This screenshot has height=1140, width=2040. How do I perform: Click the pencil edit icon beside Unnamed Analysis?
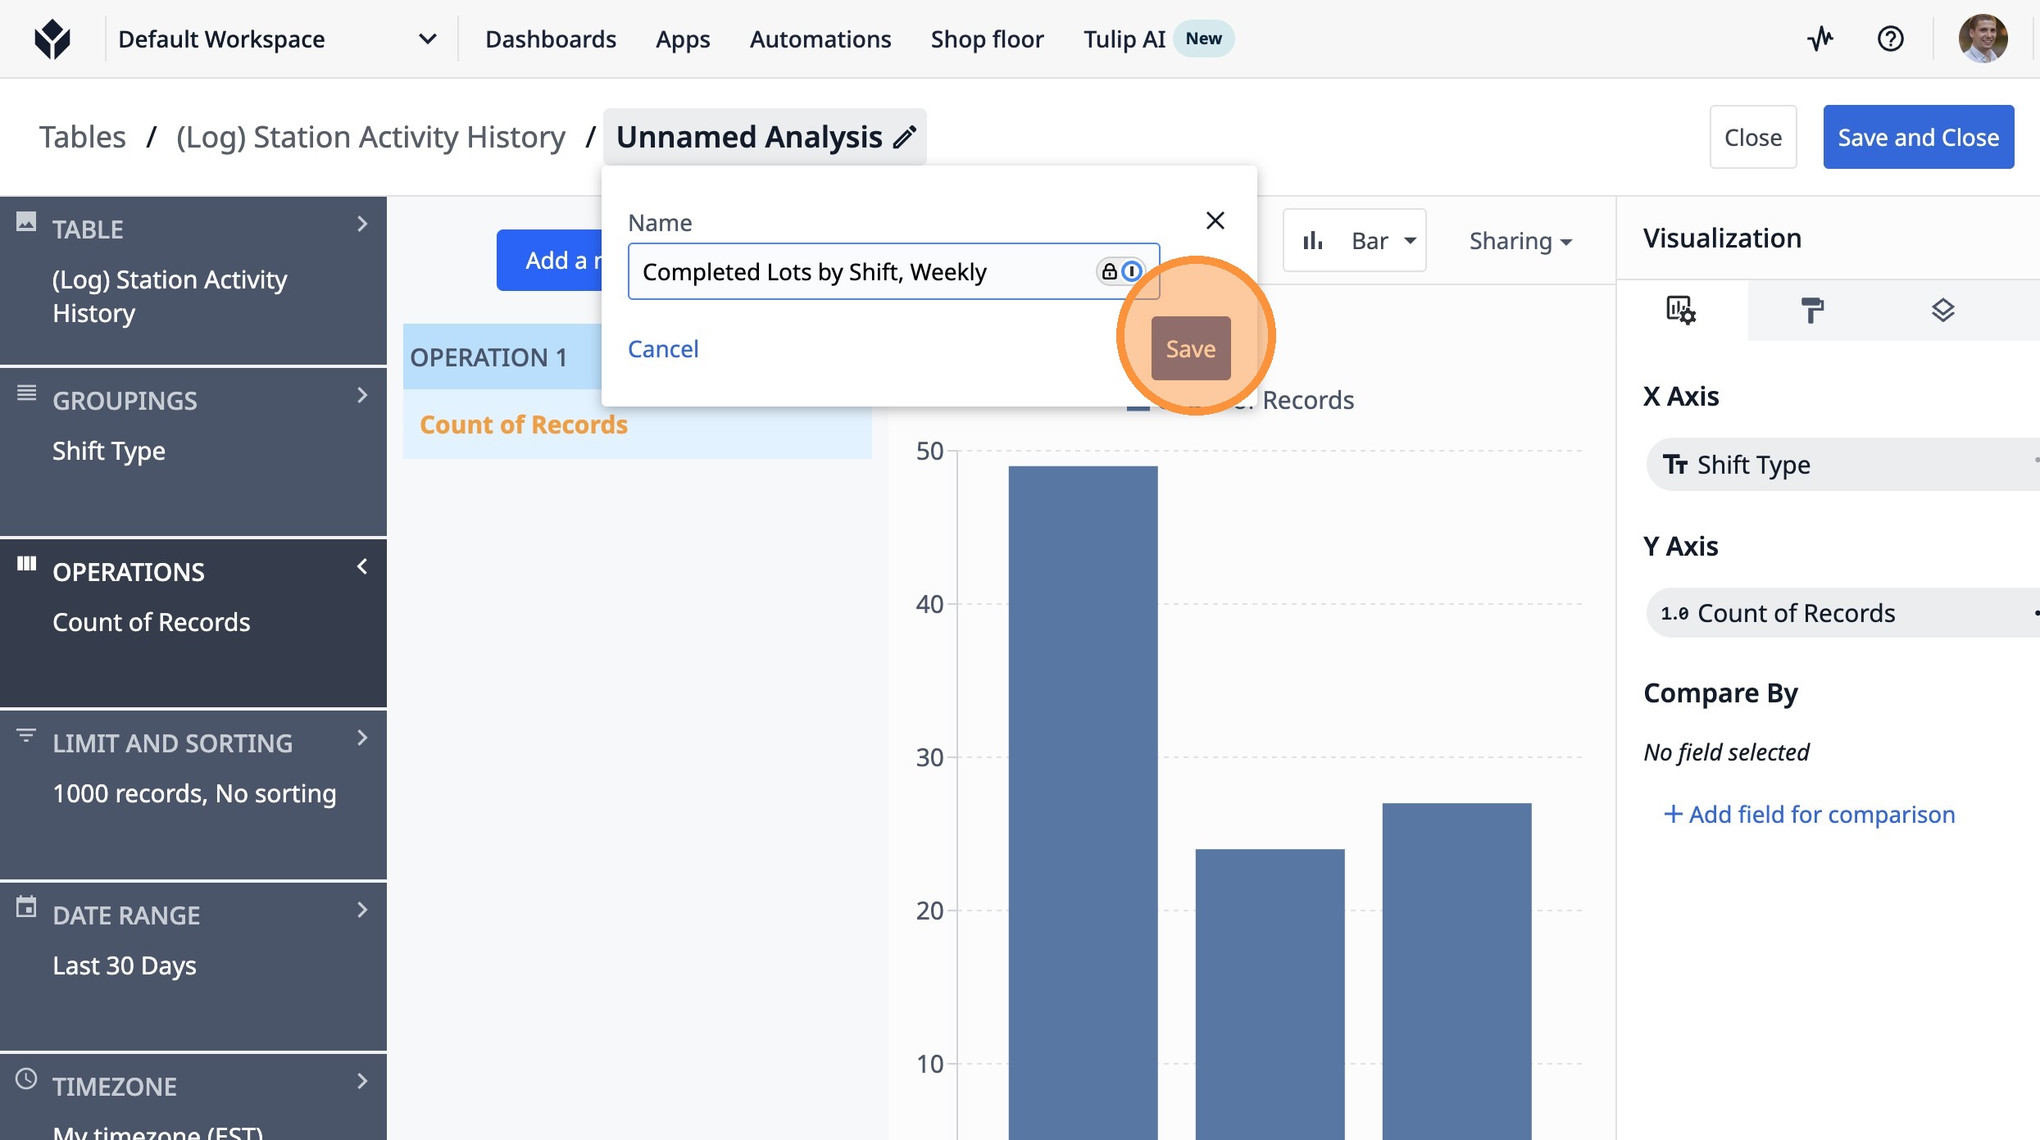905,138
